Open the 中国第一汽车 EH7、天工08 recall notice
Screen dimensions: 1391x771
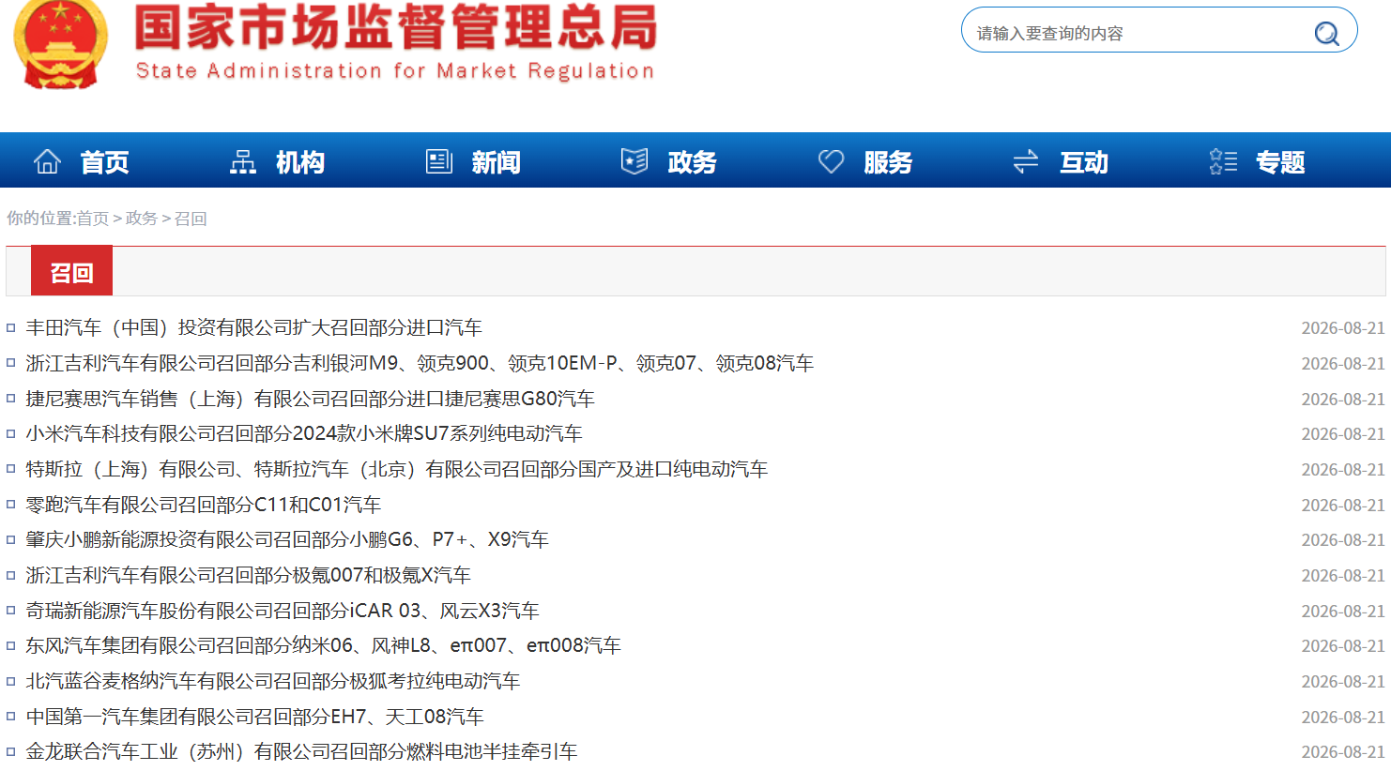click(x=255, y=717)
